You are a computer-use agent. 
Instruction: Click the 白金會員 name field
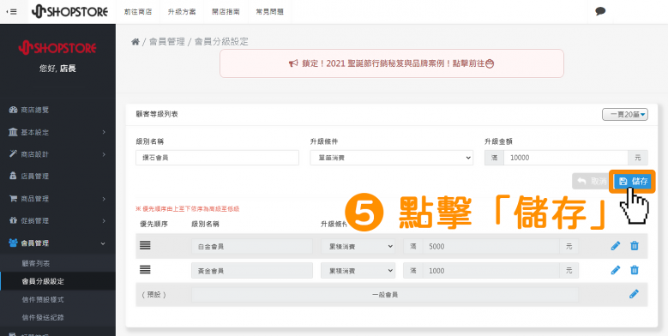click(x=252, y=246)
